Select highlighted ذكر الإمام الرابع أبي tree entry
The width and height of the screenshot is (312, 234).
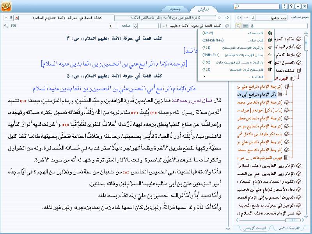pos(257,94)
